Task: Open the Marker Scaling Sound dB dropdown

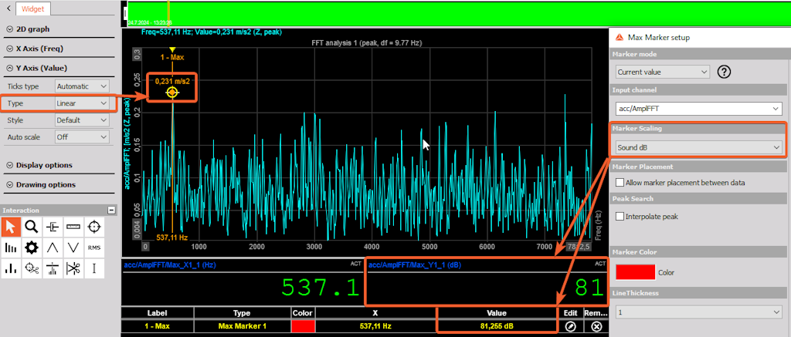Action: [698, 147]
